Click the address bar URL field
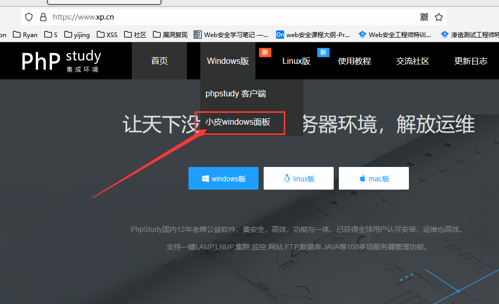The image size is (499, 304). (x=234, y=17)
